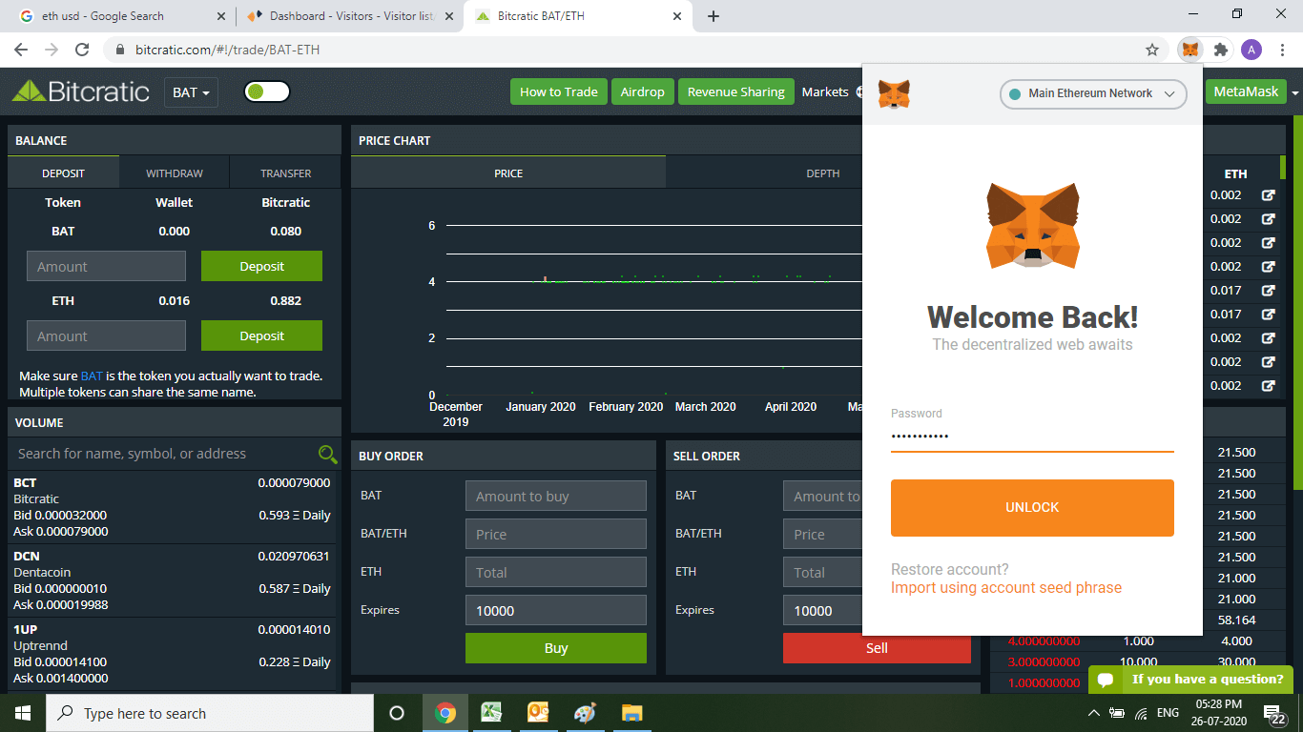The width and height of the screenshot is (1303, 732).
Task: Click the Chrome address bar
Action: (630, 50)
